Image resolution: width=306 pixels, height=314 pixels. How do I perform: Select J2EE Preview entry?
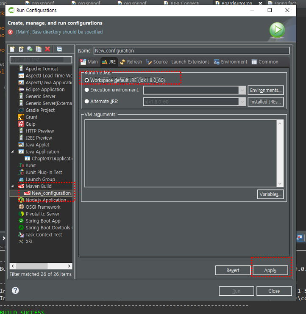click(35, 138)
